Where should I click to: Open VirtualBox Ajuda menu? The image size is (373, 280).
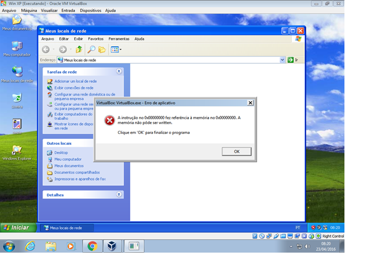pyautogui.click(x=111, y=10)
